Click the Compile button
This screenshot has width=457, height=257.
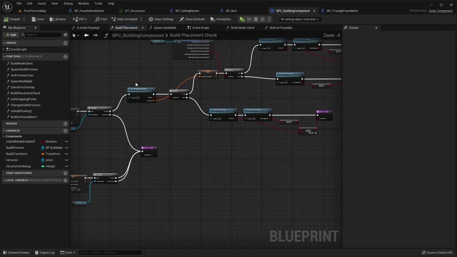(x=12, y=19)
